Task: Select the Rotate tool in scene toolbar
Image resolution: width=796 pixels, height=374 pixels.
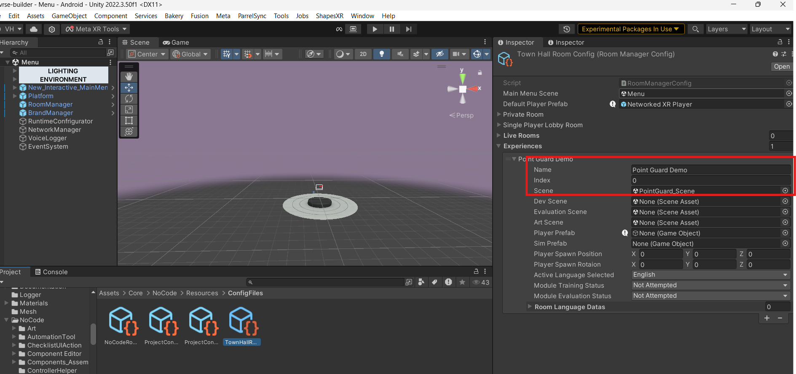Action: click(x=129, y=99)
